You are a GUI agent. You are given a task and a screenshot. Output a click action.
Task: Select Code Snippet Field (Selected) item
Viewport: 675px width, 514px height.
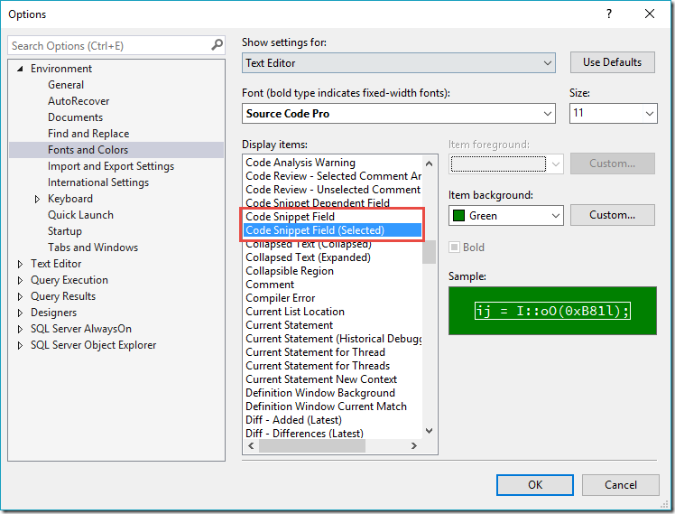tap(333, 230)
